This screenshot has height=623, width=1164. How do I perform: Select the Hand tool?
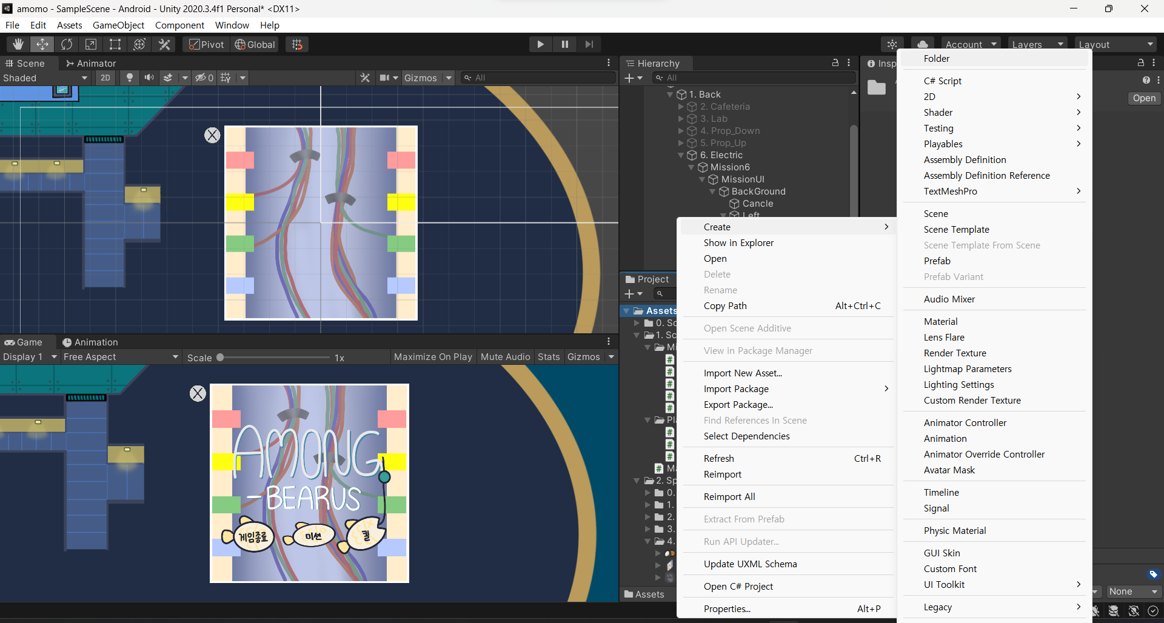click(x=18, y=44)
